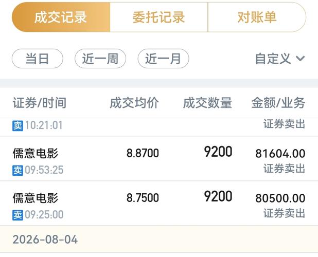Filter records by 近一月
318x257 pixels.
(163, 59)
